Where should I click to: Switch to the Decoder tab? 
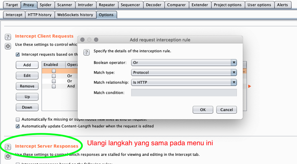pyautogui.click(x=154, y=5)
